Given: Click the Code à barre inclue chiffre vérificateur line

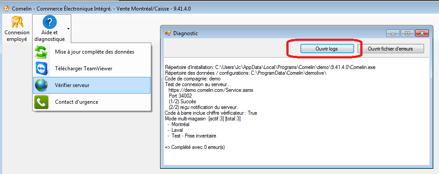Looking at the screenshot, I should 211,113.
